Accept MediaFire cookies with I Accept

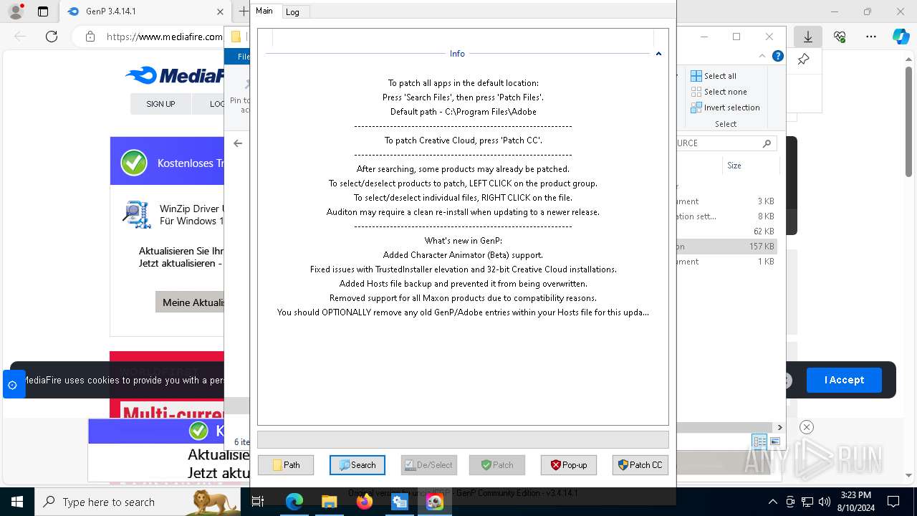pyautogui.click(x=844, y=380)
